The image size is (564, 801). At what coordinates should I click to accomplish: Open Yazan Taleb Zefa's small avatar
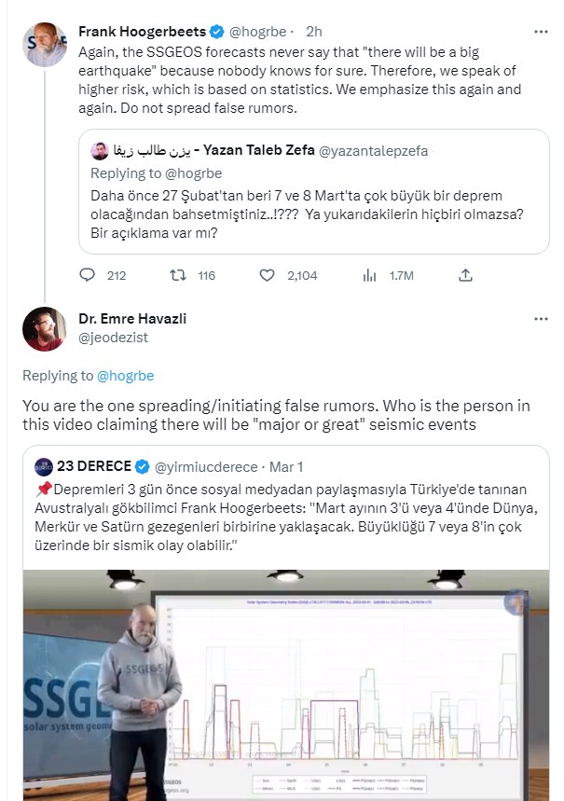click(98, 151)
